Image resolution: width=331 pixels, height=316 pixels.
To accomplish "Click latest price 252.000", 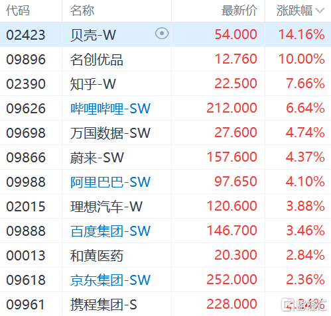I will click(232, 280).
